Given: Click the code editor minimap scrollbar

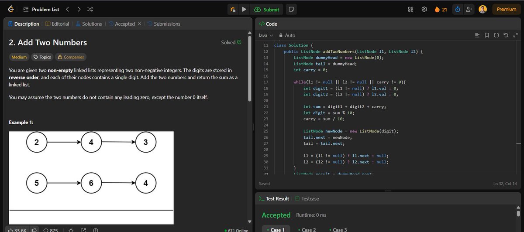Looking at the screenshot, I should [519, 143].
